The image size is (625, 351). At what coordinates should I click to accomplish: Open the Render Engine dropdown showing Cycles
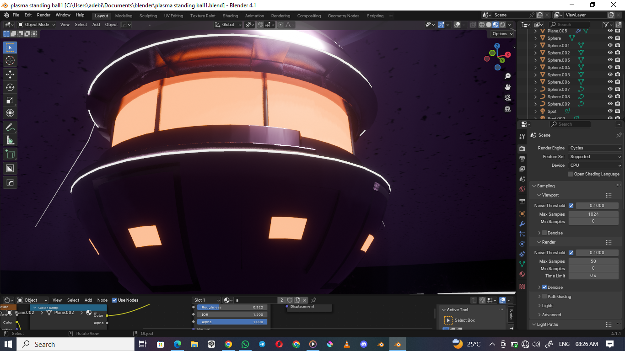(x=595, y=148)
